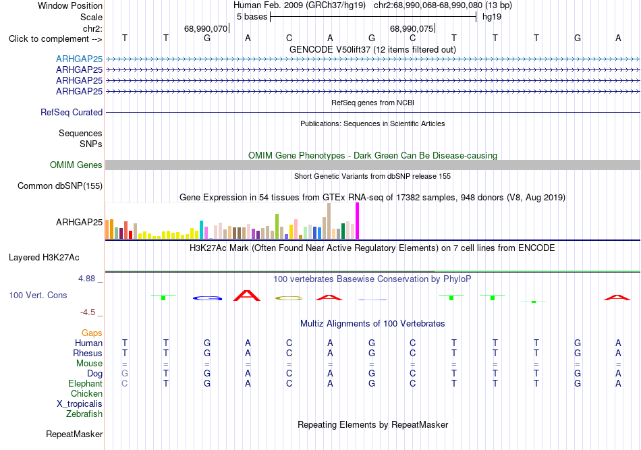The width and height of the screenshot is (641, 450).
Task: Click the Common dbSNP(155) track label
Action: click(x=60, y=186)
